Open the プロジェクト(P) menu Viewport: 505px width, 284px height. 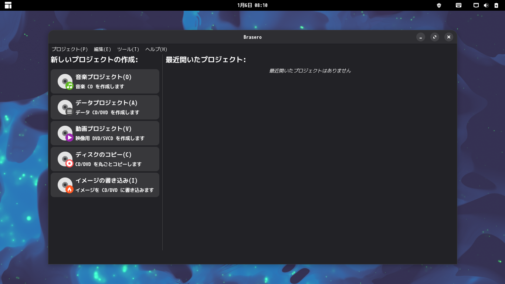tap(70, 49)
